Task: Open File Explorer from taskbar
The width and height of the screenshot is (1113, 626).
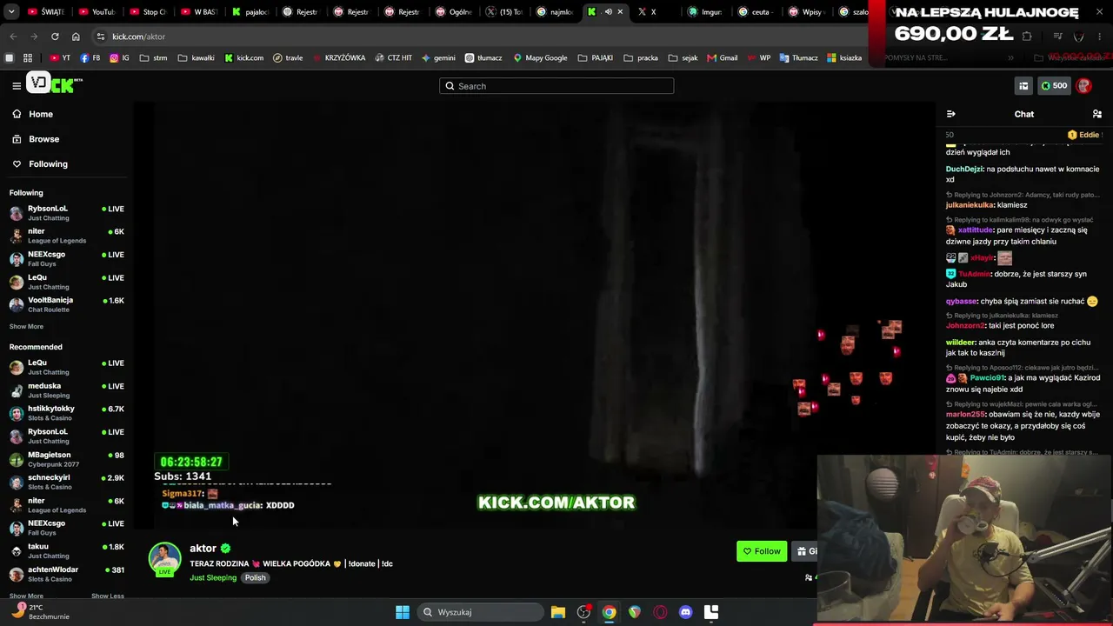Action: pos(558,612)
